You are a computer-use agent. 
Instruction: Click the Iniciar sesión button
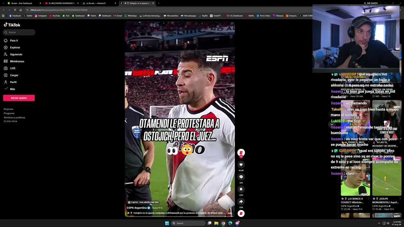[x=19, y=98]
